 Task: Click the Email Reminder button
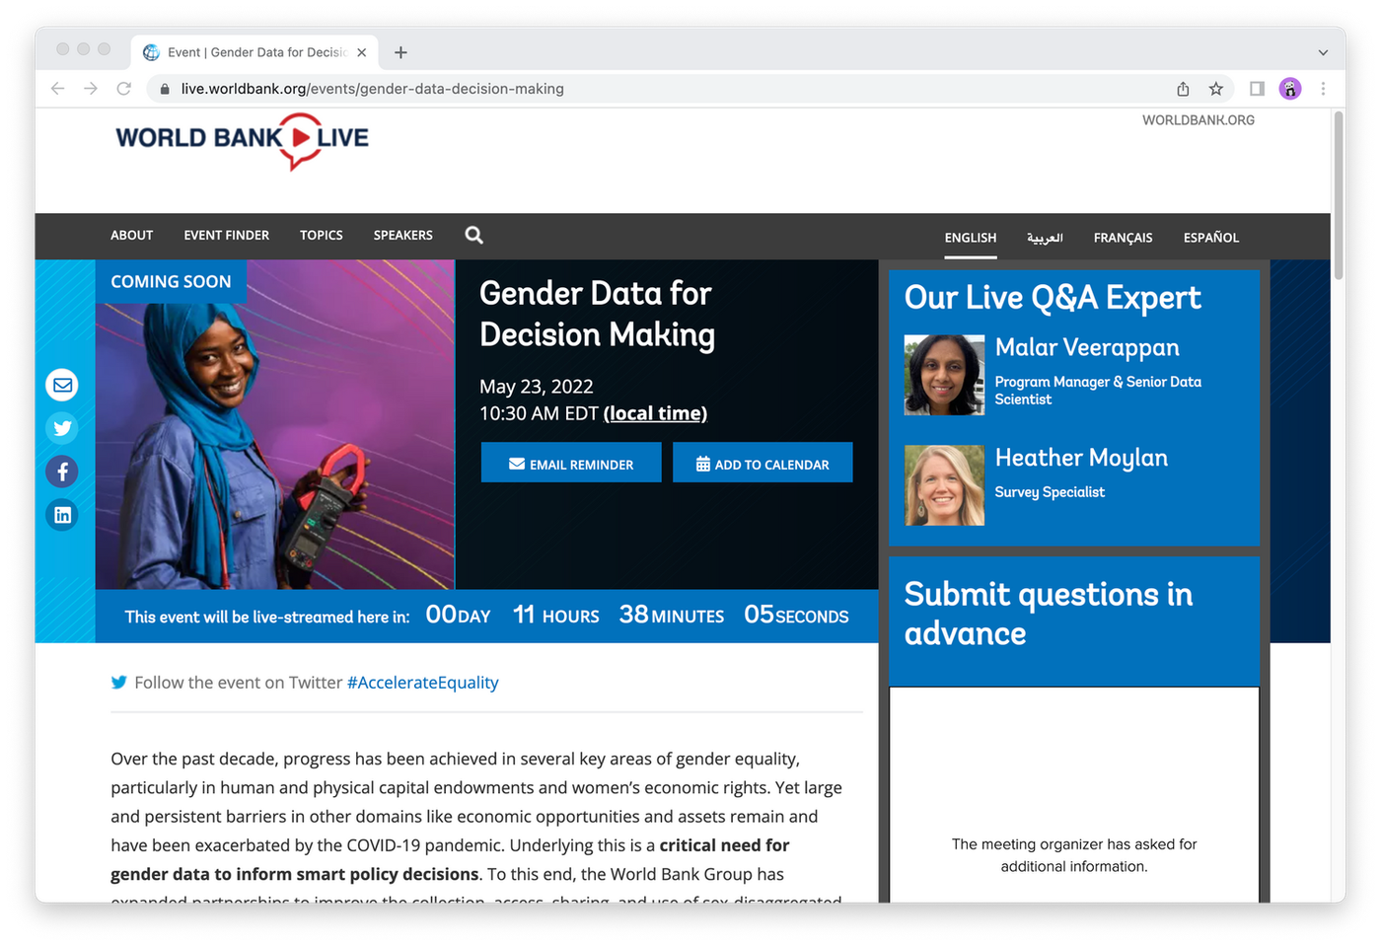pyautogui.click(x=571, y=463)
